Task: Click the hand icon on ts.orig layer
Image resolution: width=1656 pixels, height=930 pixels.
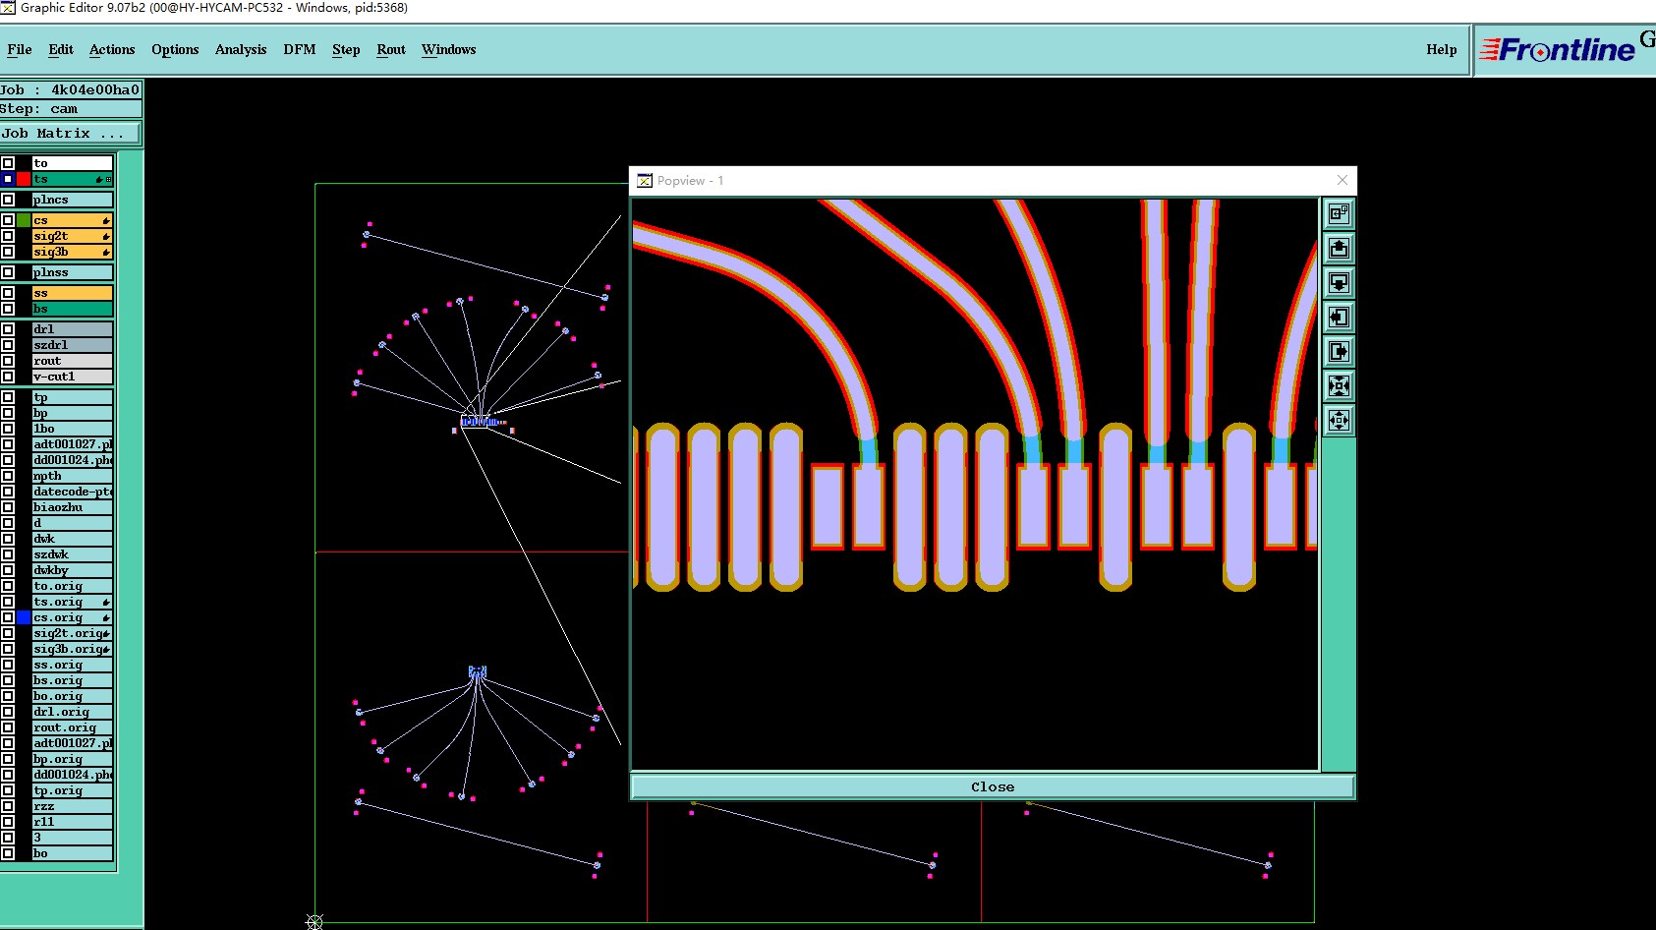Action: 106,603
